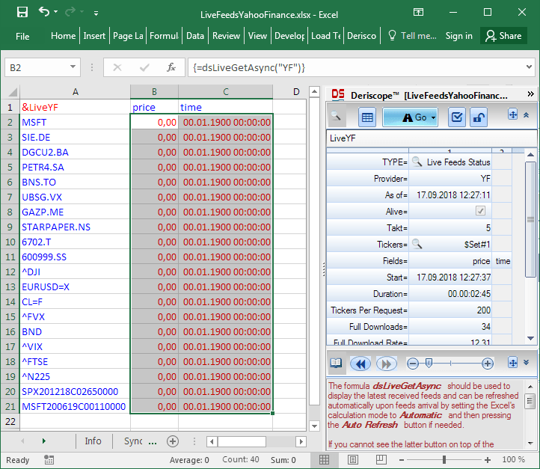The image size is (540, 469).
Task: Click the magnifier next to TYPE=
Action: point(417,162)
